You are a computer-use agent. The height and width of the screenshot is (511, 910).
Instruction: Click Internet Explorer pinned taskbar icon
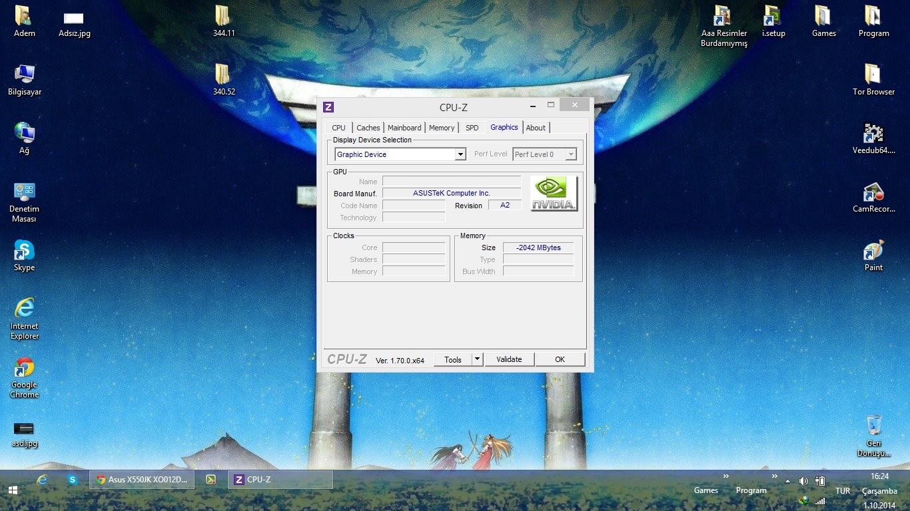[x=42, y=480]
